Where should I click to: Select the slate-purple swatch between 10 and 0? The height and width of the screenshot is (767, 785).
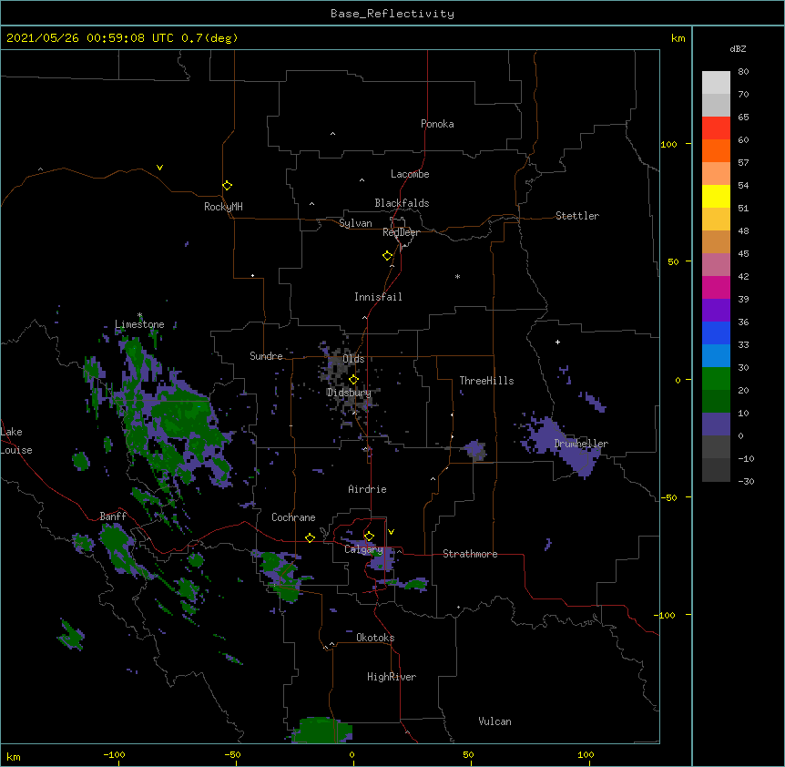click(716, 424)
